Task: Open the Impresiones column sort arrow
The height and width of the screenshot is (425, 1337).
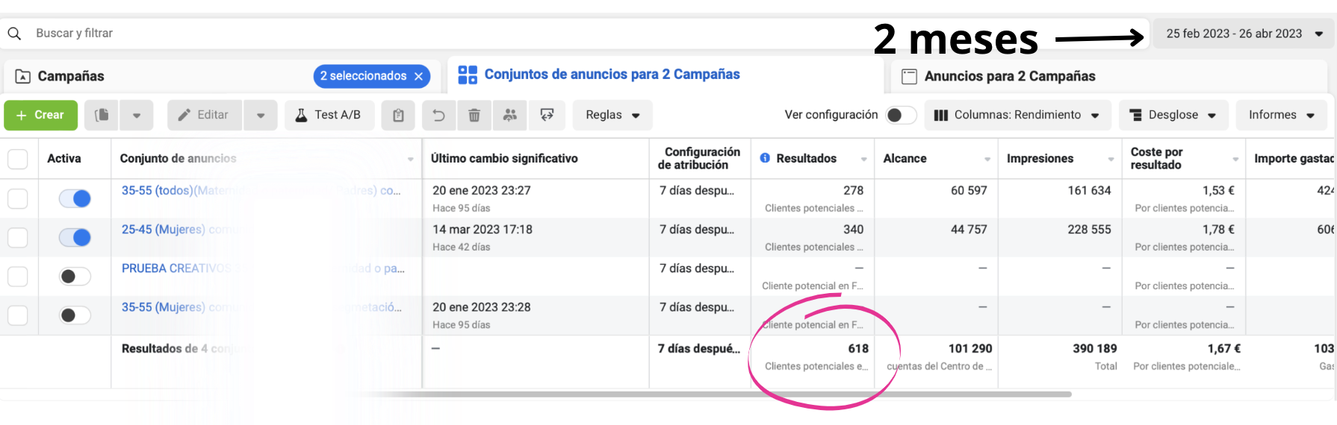Action: (x=1111, y=159)
